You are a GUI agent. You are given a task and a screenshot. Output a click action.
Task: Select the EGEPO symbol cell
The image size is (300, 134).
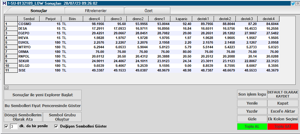(29, 33)
